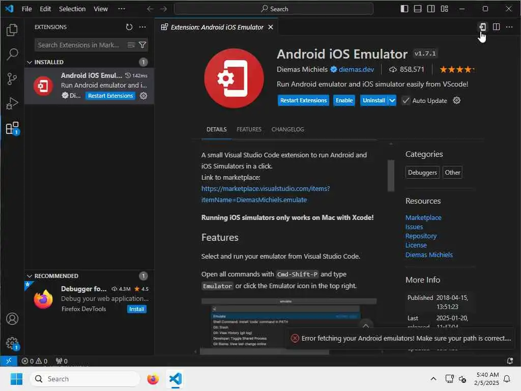Screen dimensions: 521x391
Task: Open the Manage gear in activity bar
Action: pyautogui.click(x=12, y=343)
